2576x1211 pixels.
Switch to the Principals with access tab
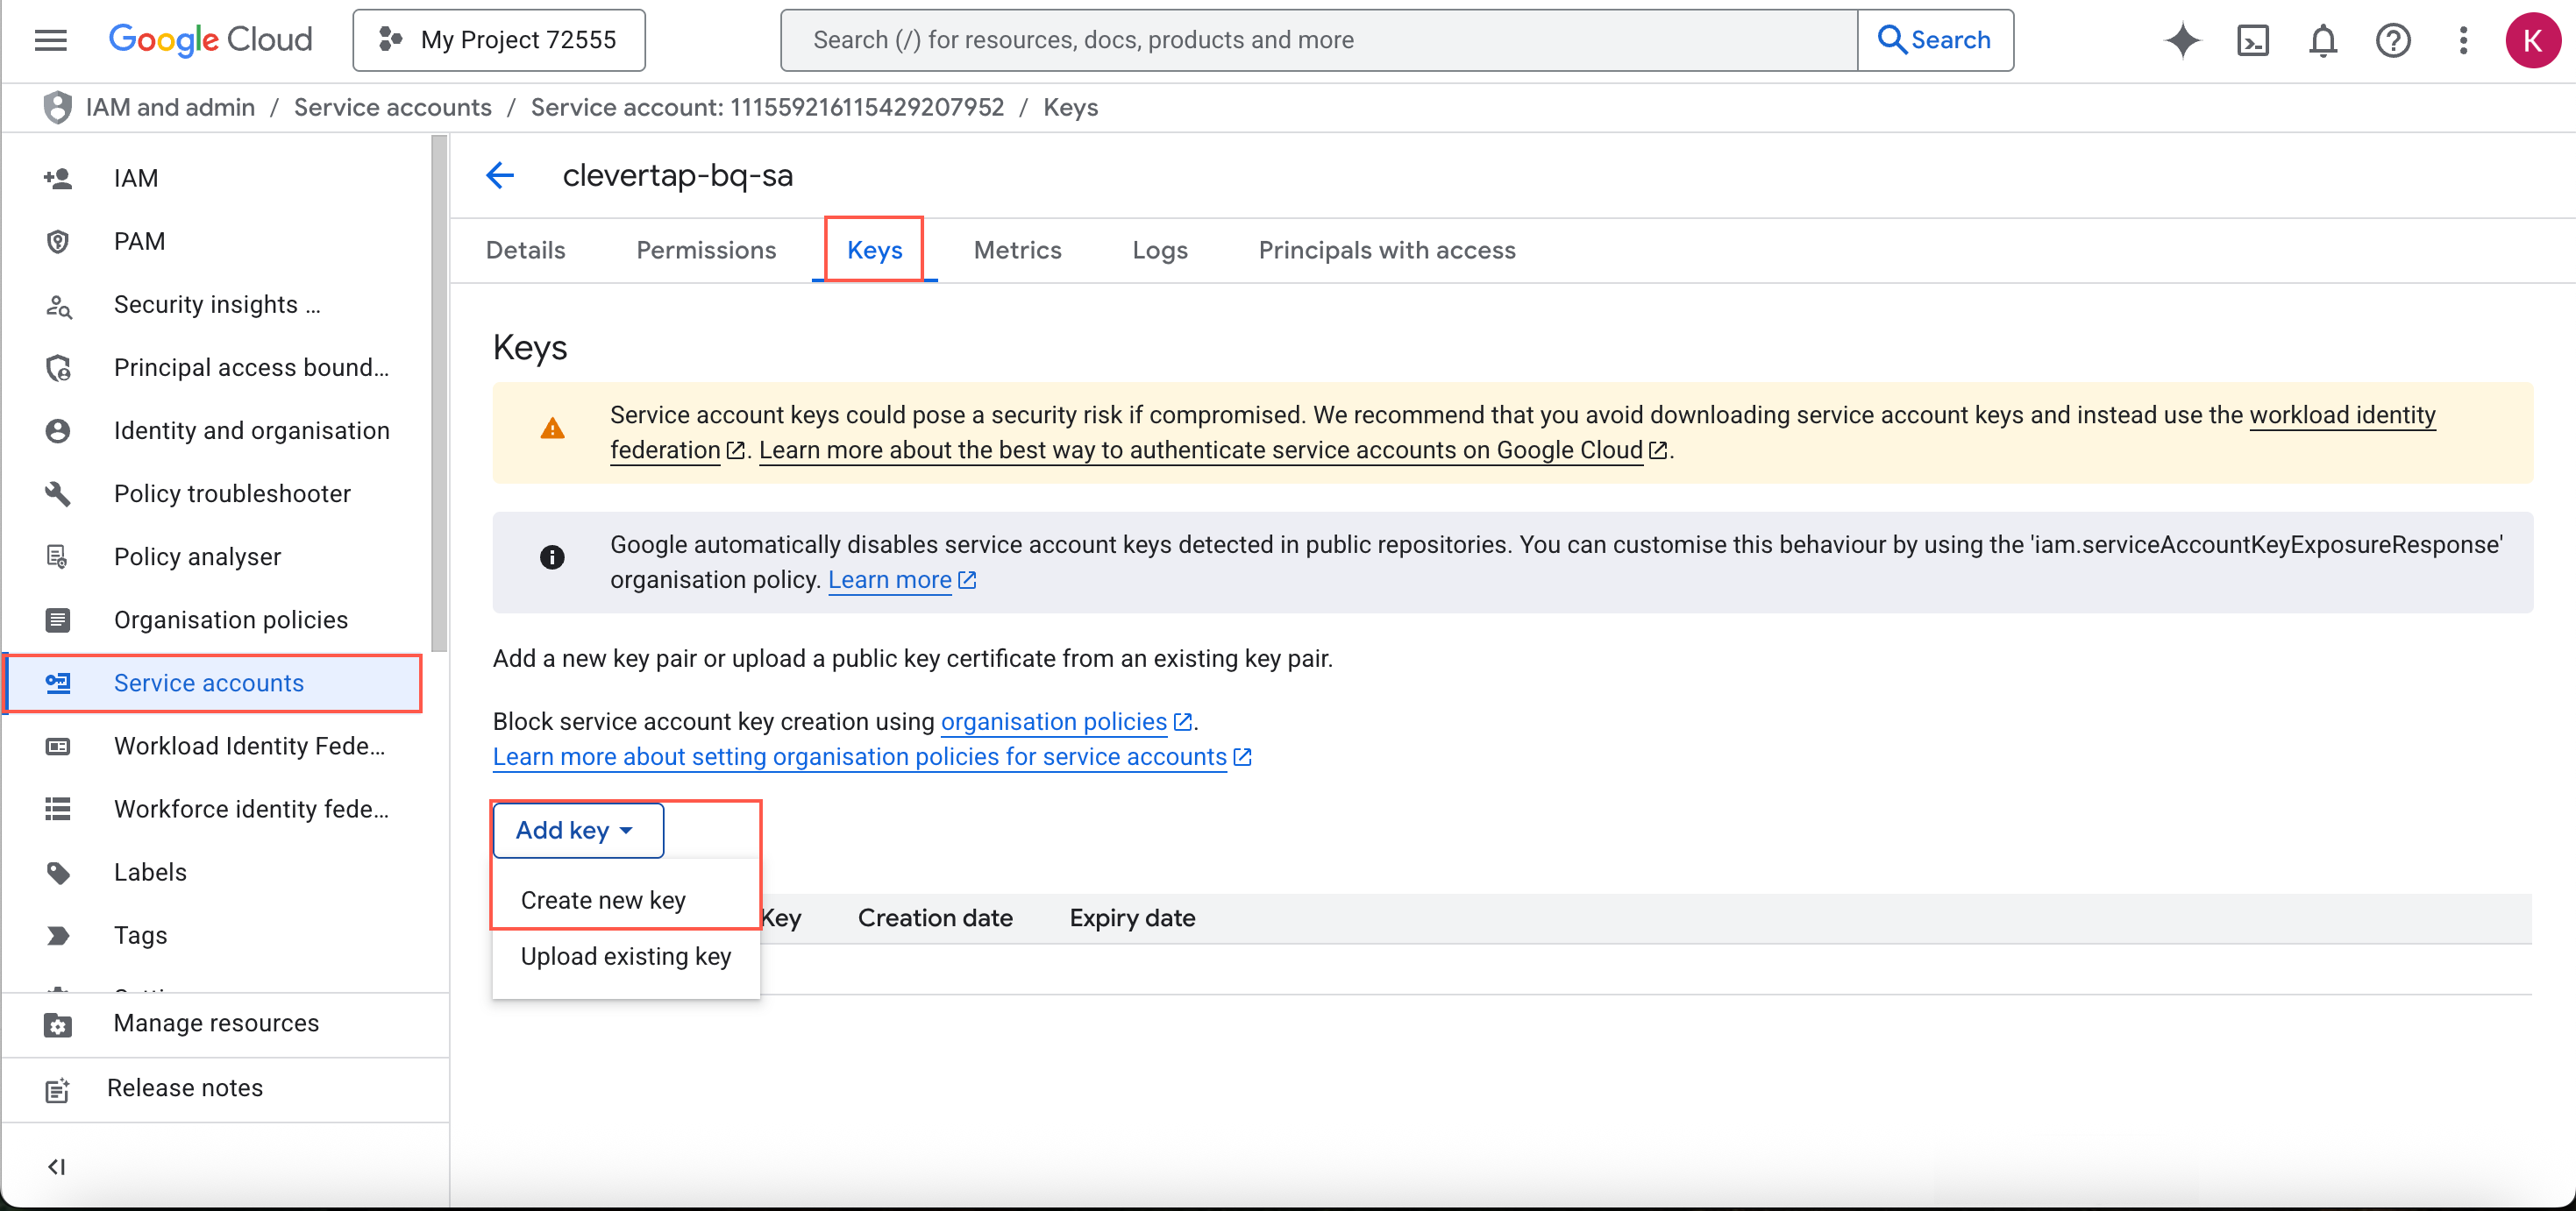click(1386, 250)
